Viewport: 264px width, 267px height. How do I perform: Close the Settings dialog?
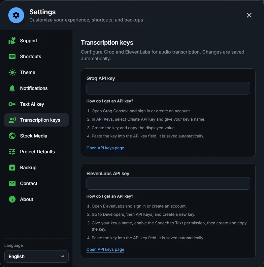(249, 15)
